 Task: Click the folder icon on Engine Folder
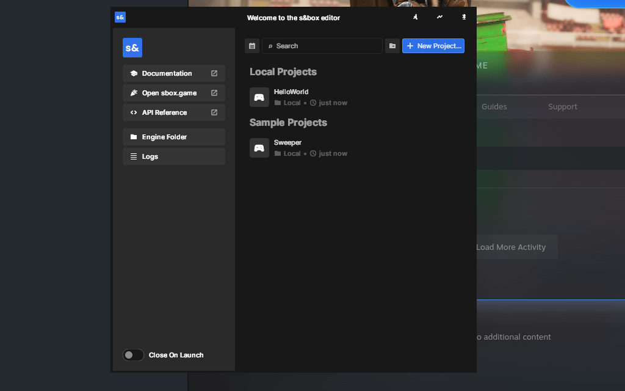134,137
